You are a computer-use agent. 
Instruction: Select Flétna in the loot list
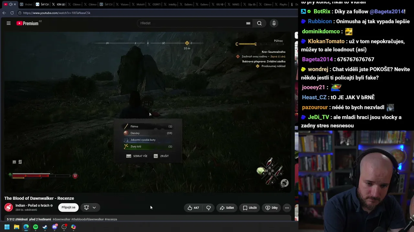(x=148, y=126)
